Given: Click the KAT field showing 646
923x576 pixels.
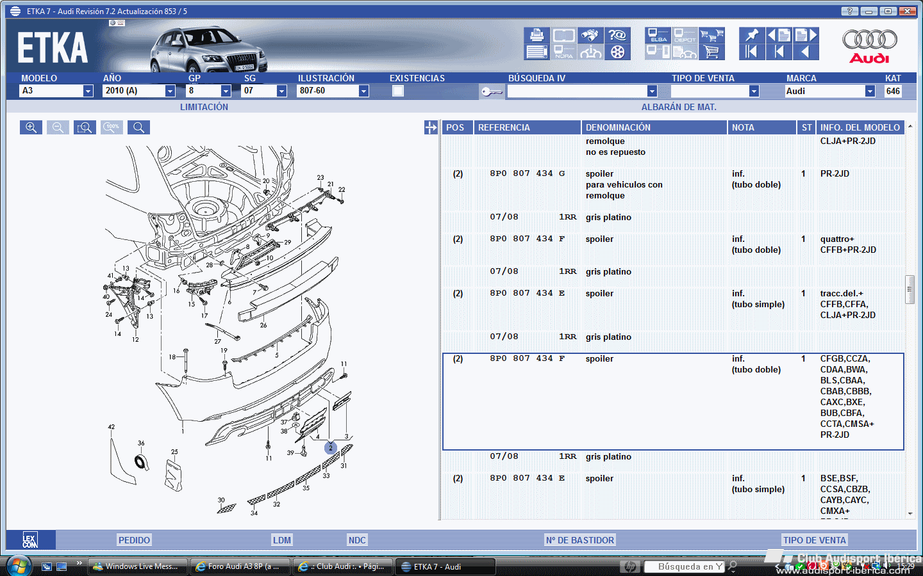Looking at the screenshot, I should click(894, 91).
